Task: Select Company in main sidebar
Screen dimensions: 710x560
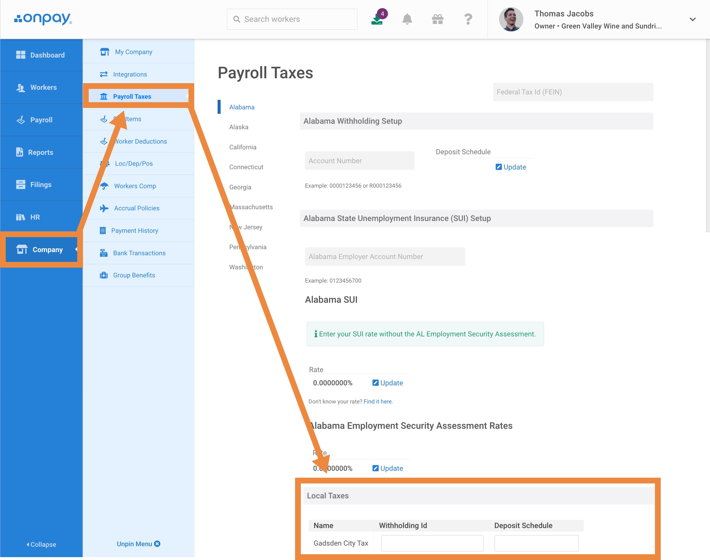Action: (41, 249)
